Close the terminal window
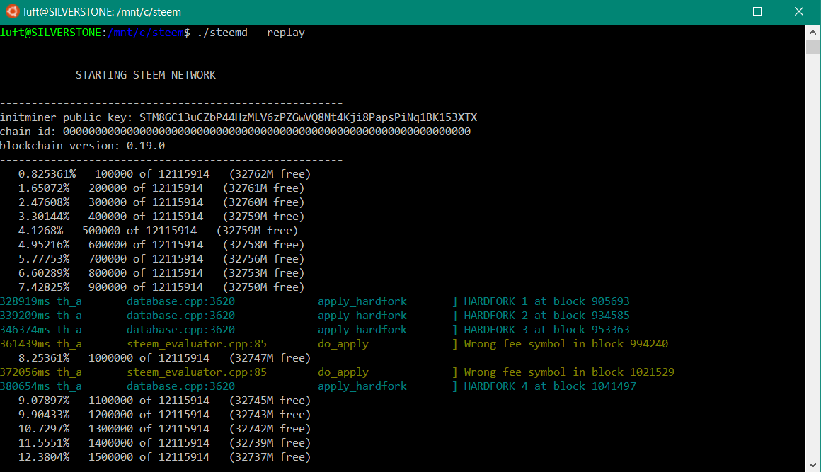 click(798, 11)
